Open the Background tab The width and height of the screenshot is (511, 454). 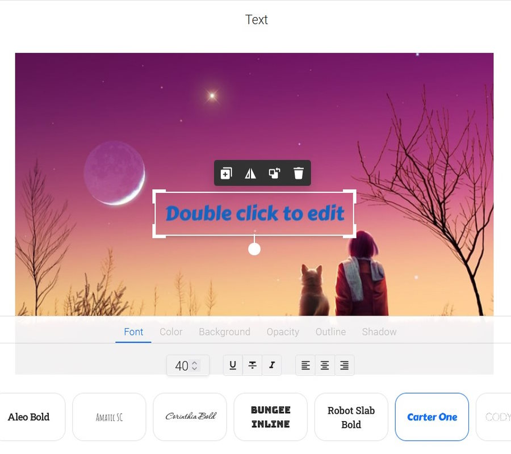point(224,332)
